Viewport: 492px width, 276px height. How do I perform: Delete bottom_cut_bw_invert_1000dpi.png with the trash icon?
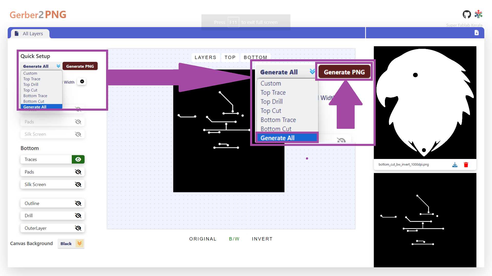point(466,165)
